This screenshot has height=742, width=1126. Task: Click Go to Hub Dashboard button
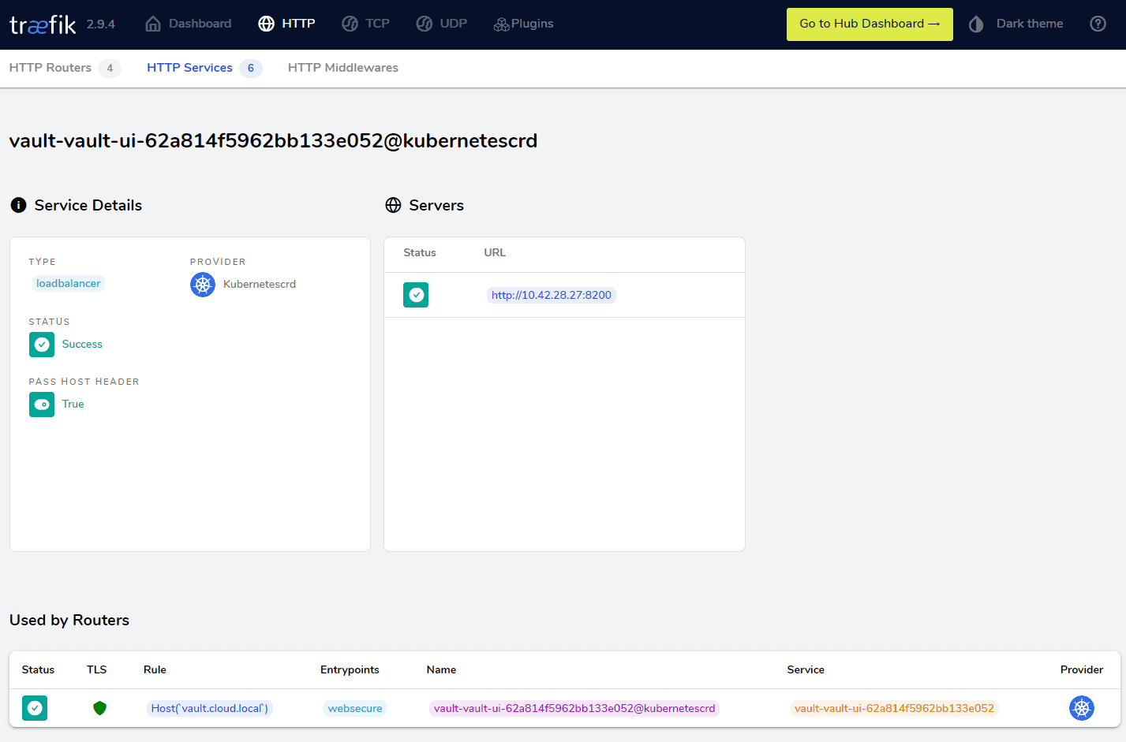(x=870, y=24)
